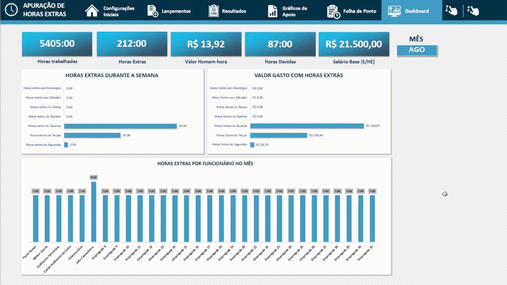Select João Castanheira's 9:00 bar
The height and width of the screenshot is (285, 507).
pos(93,212)
